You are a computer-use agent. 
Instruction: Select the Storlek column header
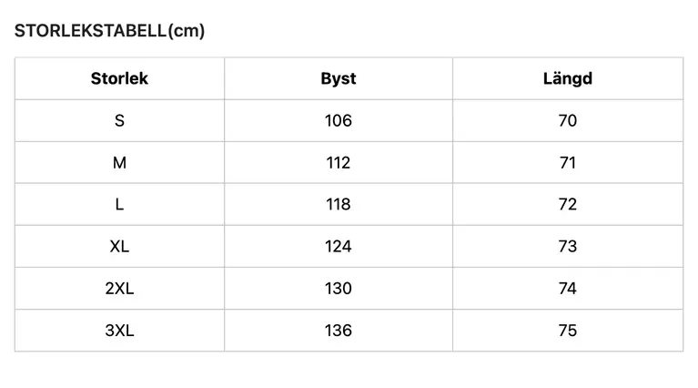pyautogui.click(x=119, y=78)
